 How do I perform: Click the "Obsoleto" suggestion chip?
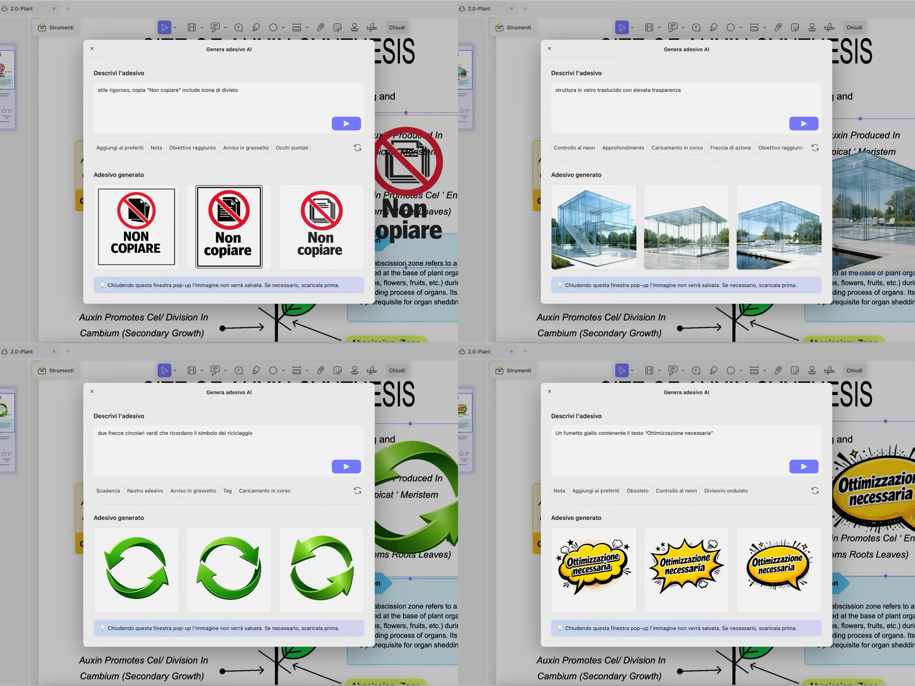click(637, 491)
